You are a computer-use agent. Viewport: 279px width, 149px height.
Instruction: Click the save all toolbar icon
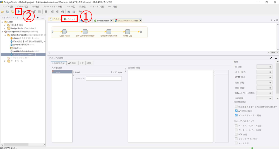pos(8,12)
